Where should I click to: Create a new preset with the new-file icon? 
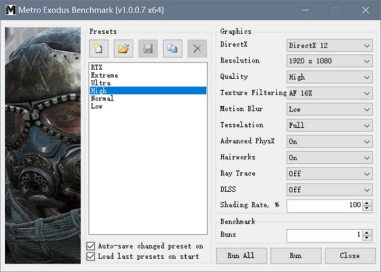pyautogui.click(x=99, y=49)
